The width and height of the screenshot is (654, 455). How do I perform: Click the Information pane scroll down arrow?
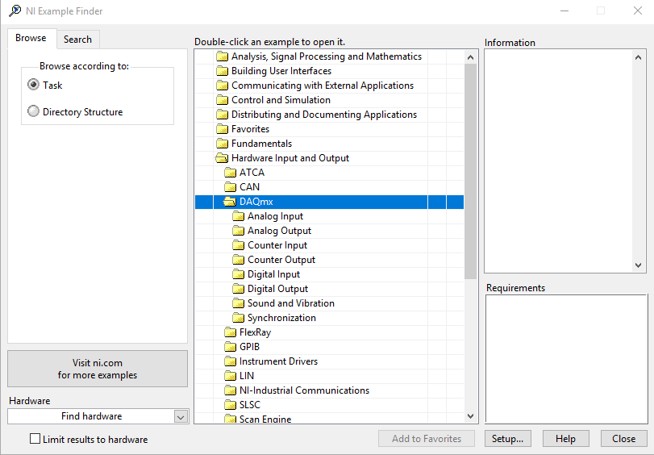638,265
